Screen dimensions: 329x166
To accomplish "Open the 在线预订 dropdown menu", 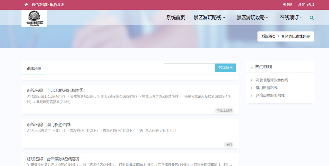I will click(291, 18).
